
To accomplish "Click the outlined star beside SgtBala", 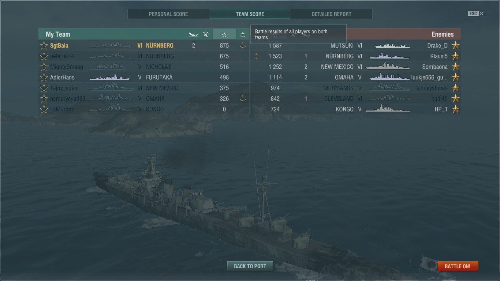I will click(x=44, y=46).
